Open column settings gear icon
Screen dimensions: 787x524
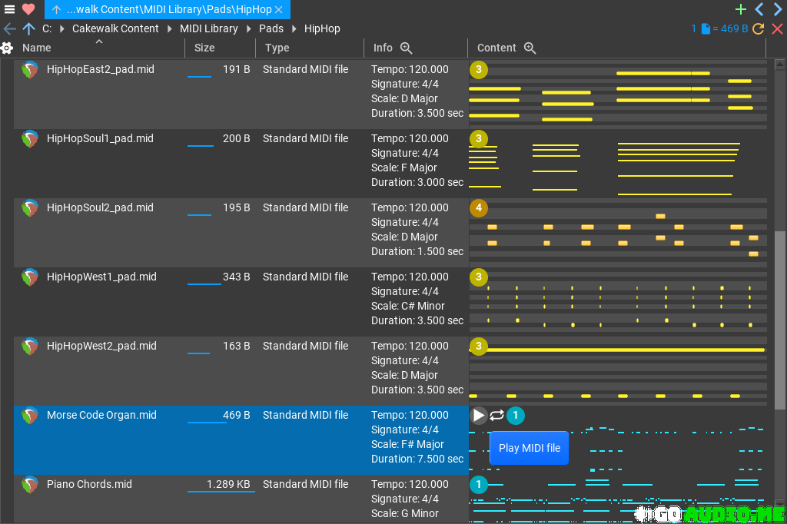[x=7, y=48]
